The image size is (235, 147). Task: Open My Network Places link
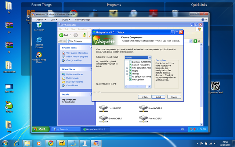click(x=75, y=74)
